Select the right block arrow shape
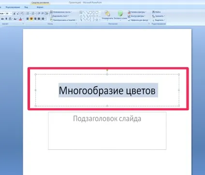This screenshot has height=175, width=205. coord(90,16)
